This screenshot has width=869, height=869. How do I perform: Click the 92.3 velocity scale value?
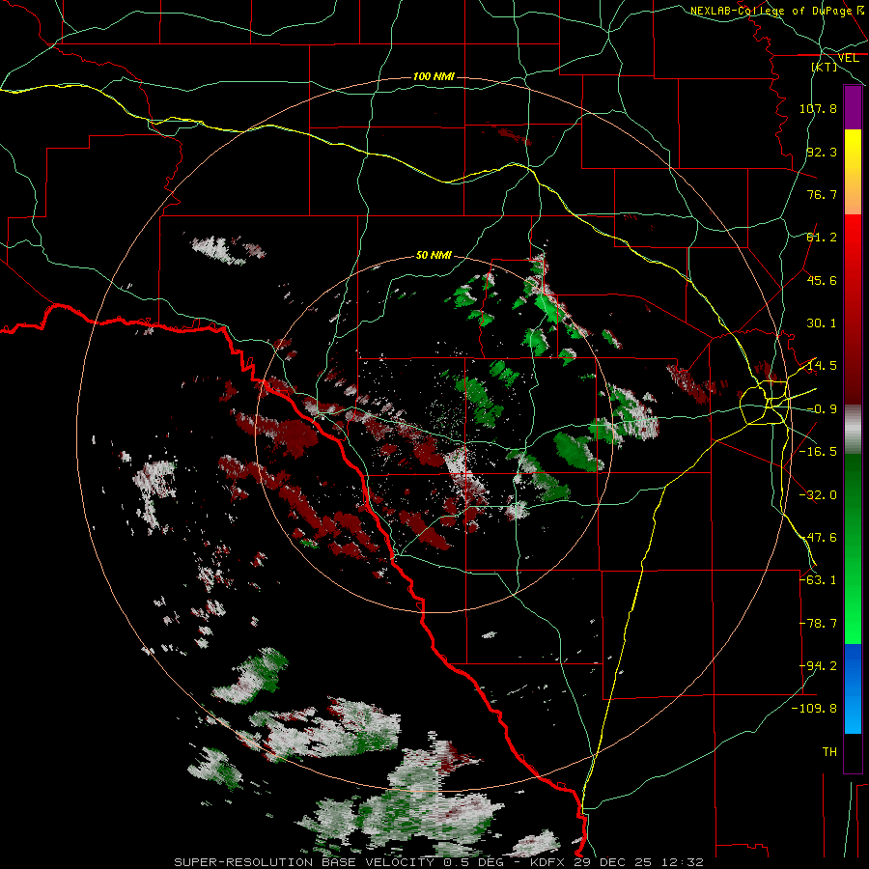click(x=822, y=152)
